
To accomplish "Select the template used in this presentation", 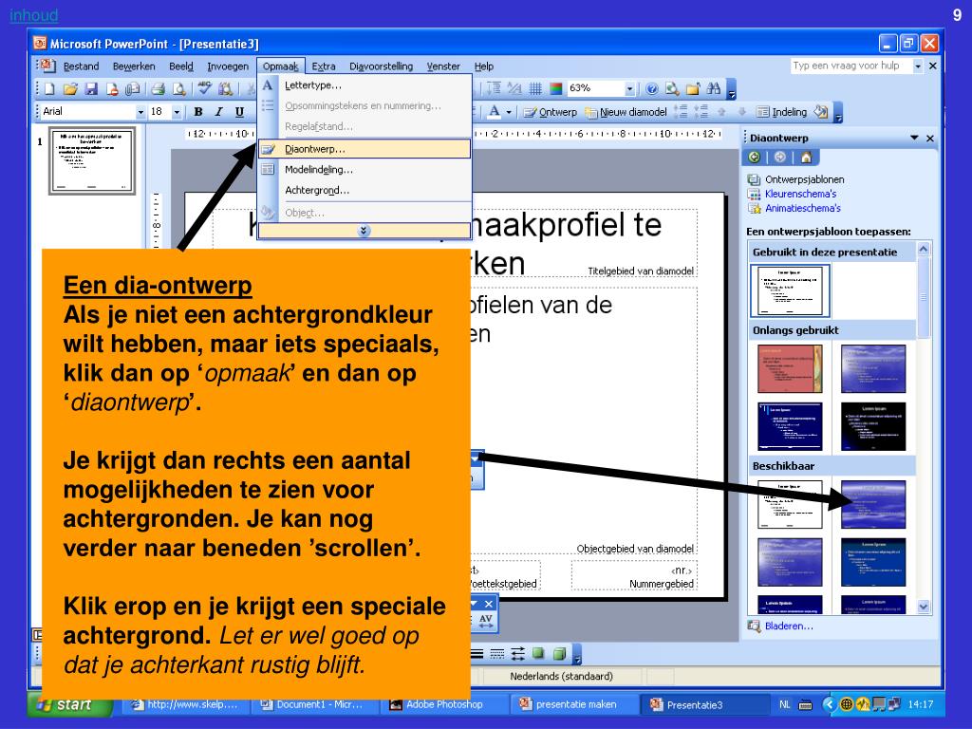I will tap(790, 290).
